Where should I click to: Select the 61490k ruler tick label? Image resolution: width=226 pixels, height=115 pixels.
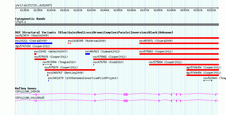pyautogui.click(x=172, y=10)
